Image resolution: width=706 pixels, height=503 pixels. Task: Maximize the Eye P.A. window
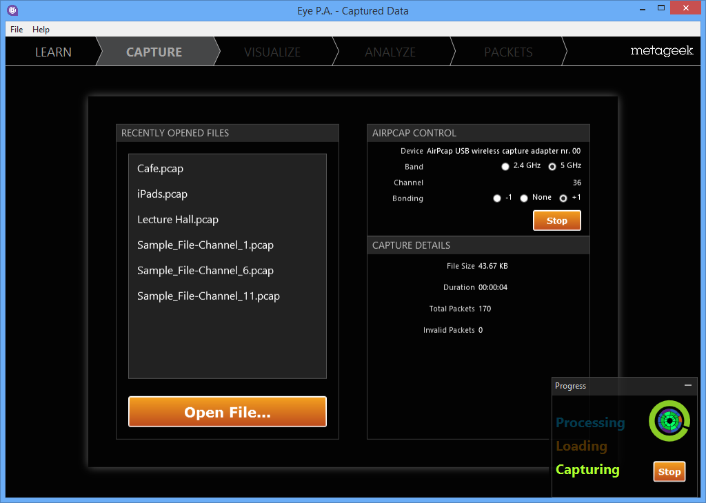661,8
